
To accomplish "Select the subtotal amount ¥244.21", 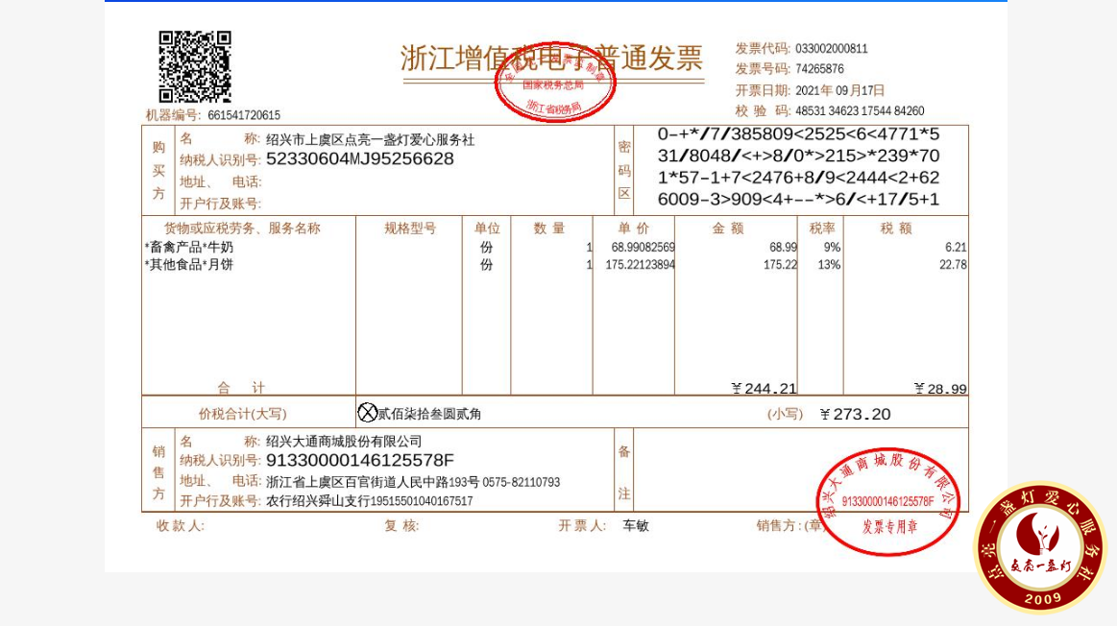I will point(764,388).
